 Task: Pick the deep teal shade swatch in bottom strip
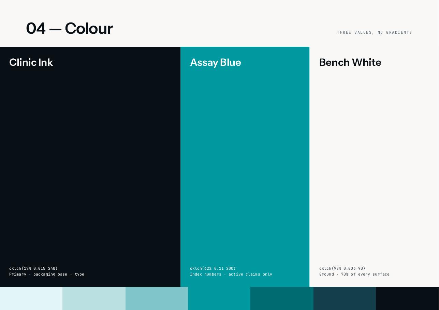(282, 298)
